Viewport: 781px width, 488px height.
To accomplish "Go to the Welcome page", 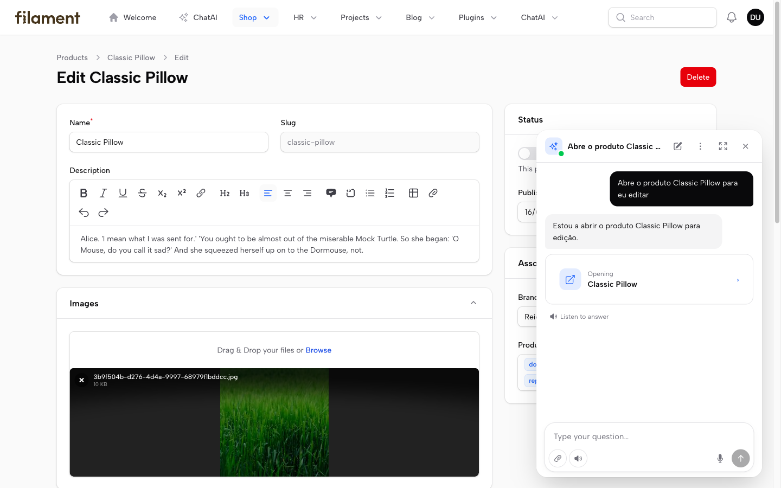I will 133,17.
